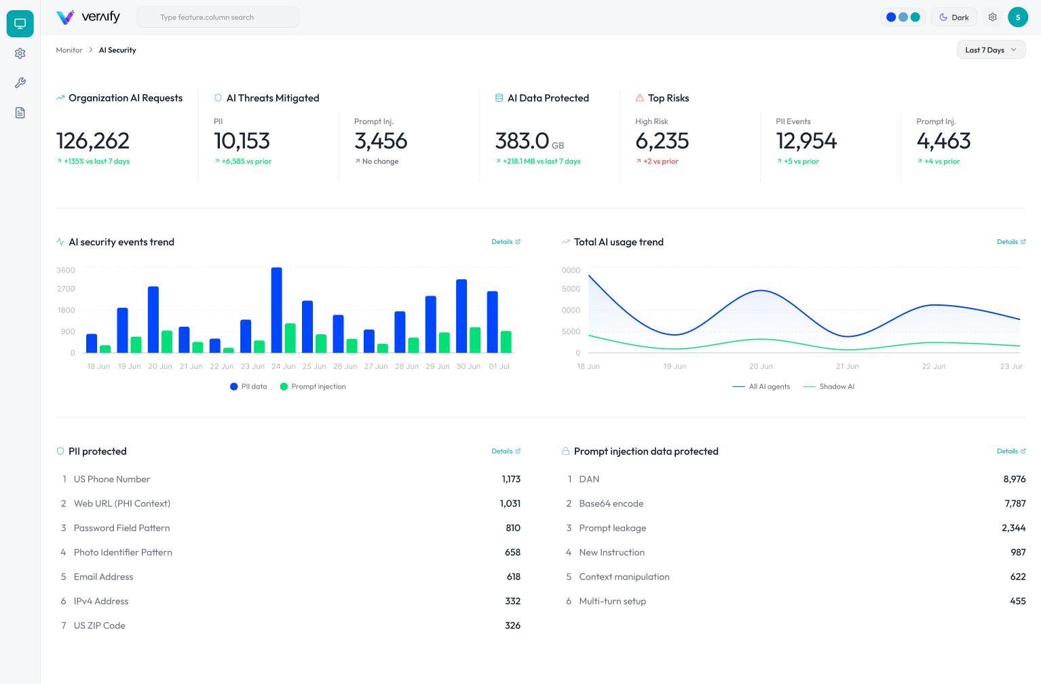Toggle Dark mode
The height and width of the screenshot is (684, 1041).
click(954, 17)
